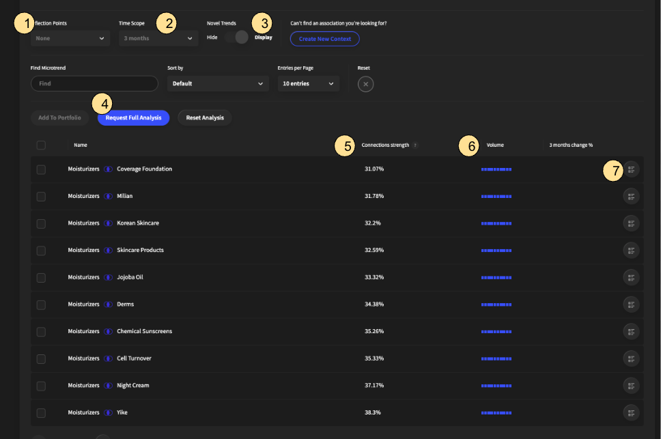The image size is (661, 439).
Task: Sort by Volume column header
Action: pos(495,145)
